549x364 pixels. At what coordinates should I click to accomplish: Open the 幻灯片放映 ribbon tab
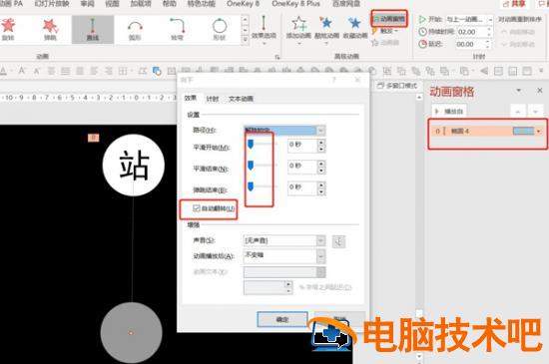click(x=52, y=4)
